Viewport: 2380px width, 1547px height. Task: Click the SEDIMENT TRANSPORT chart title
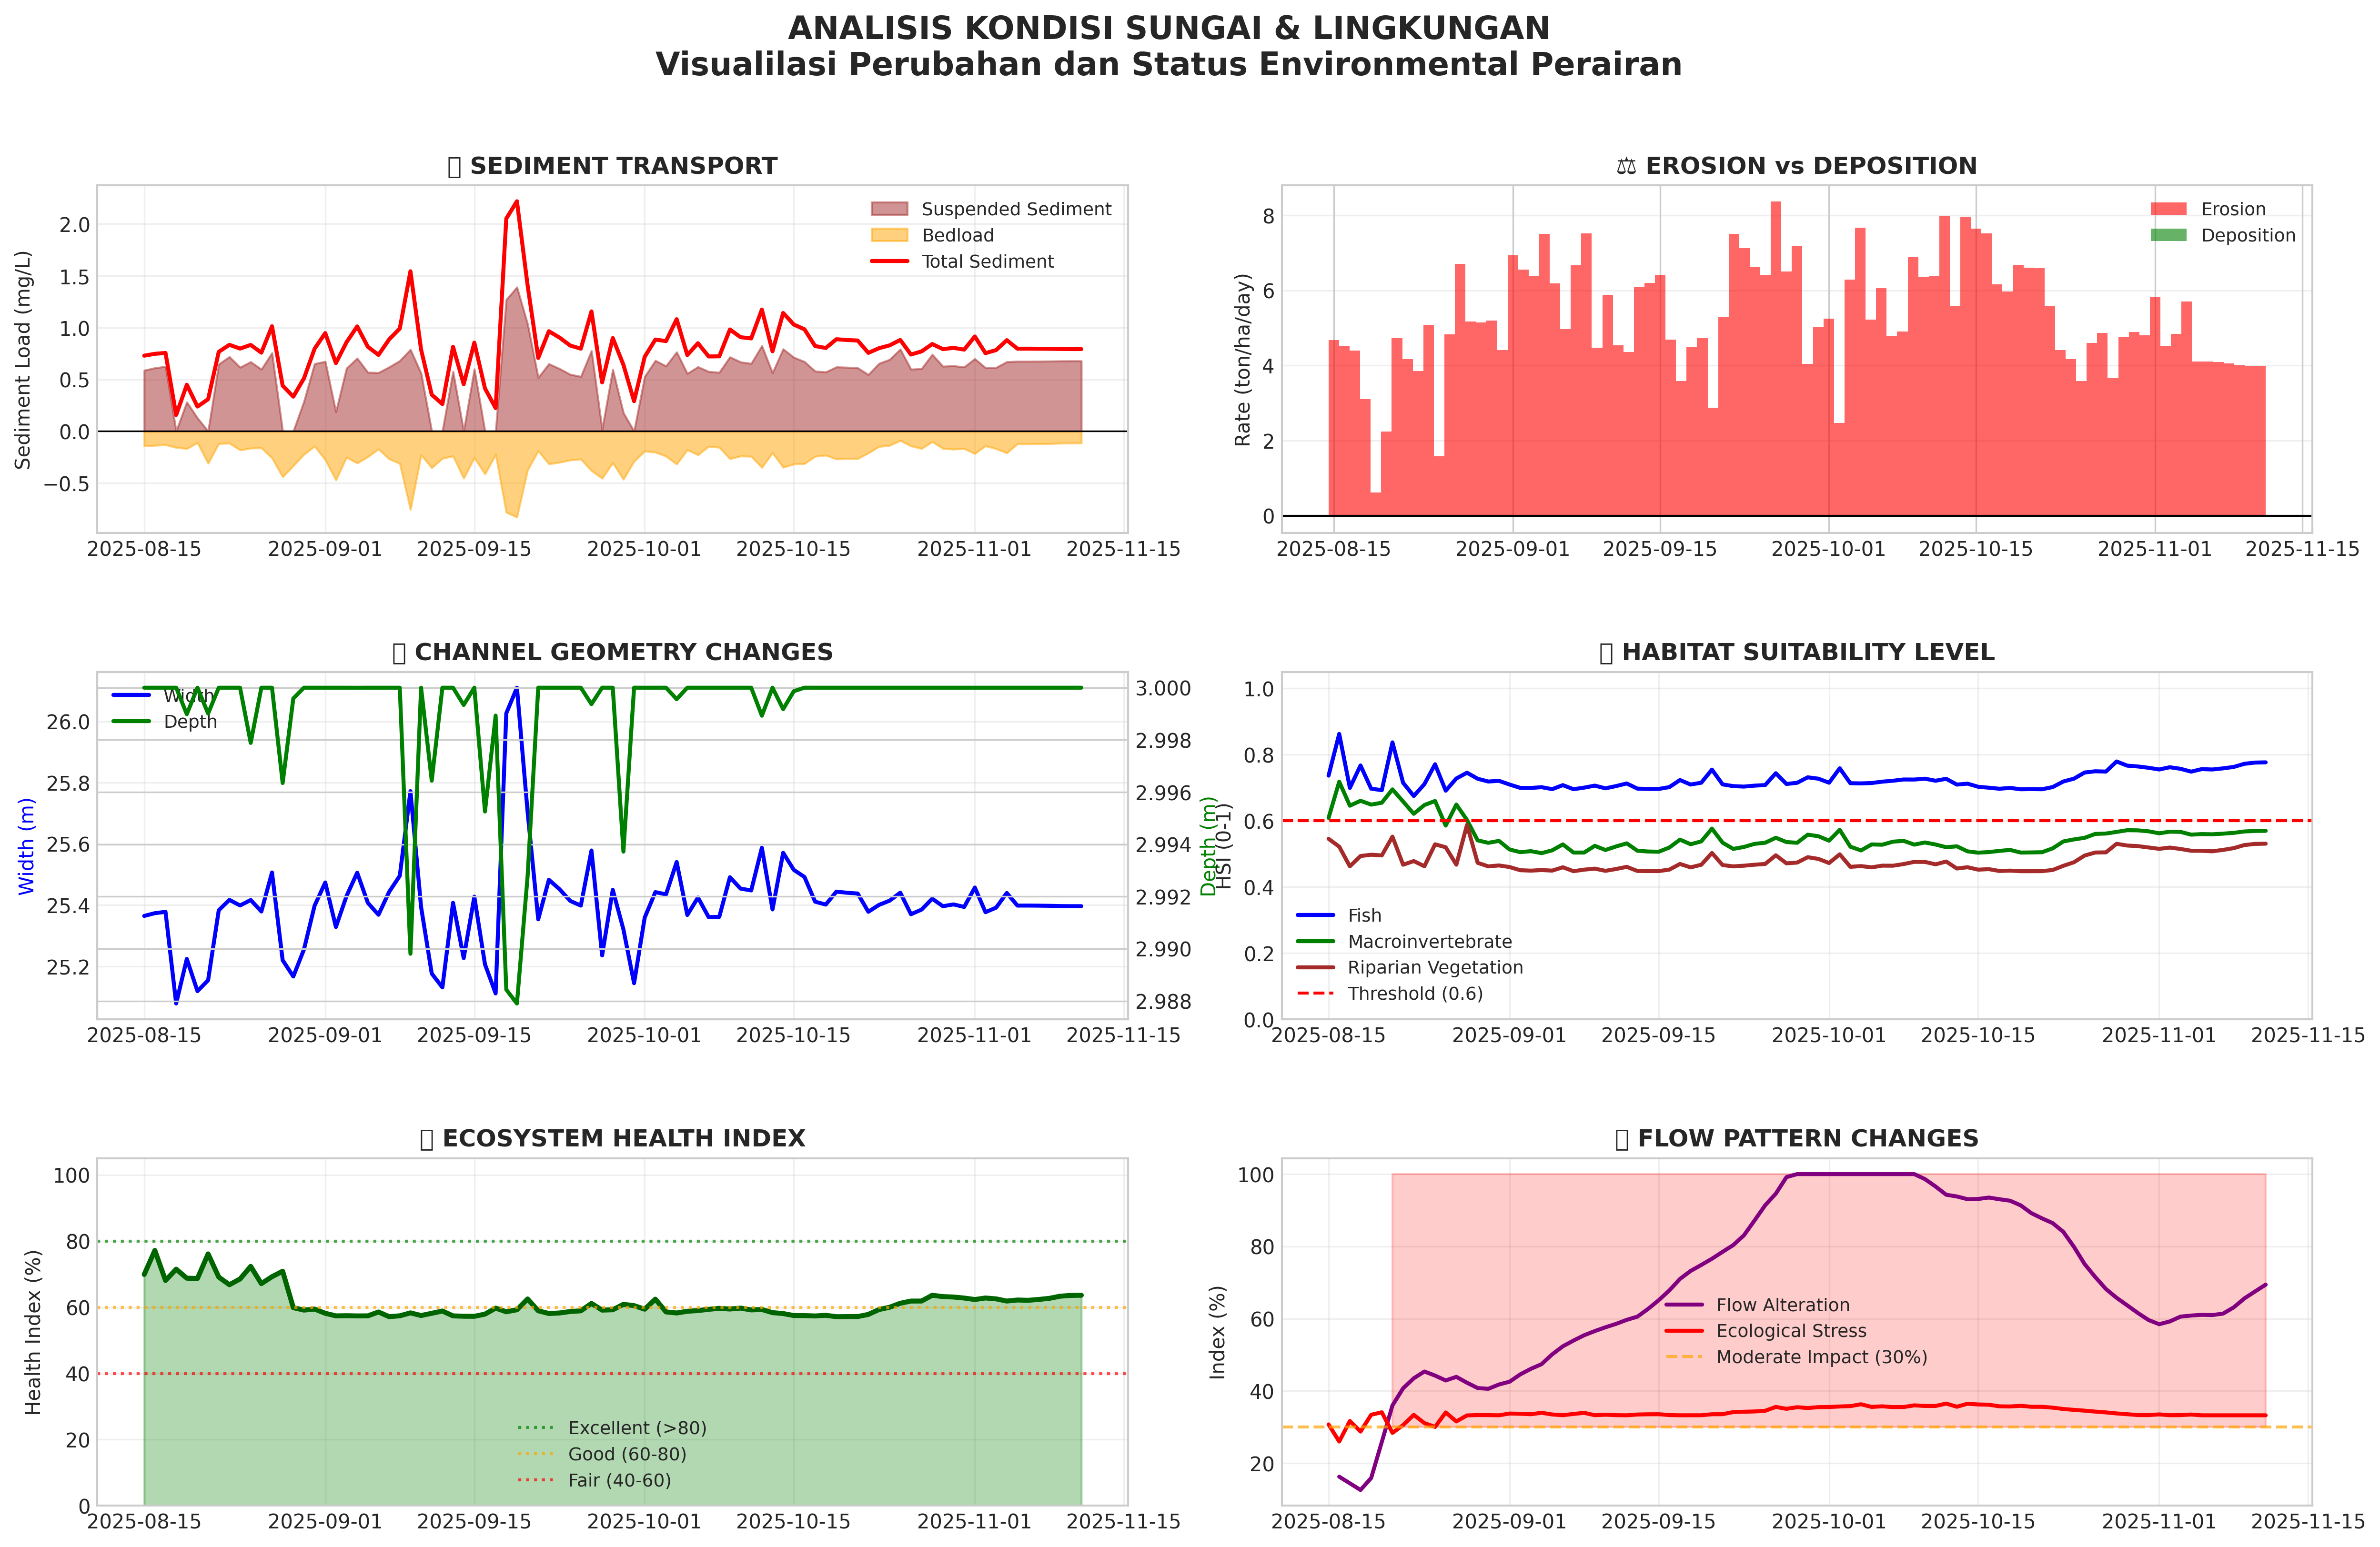point(612,166)
